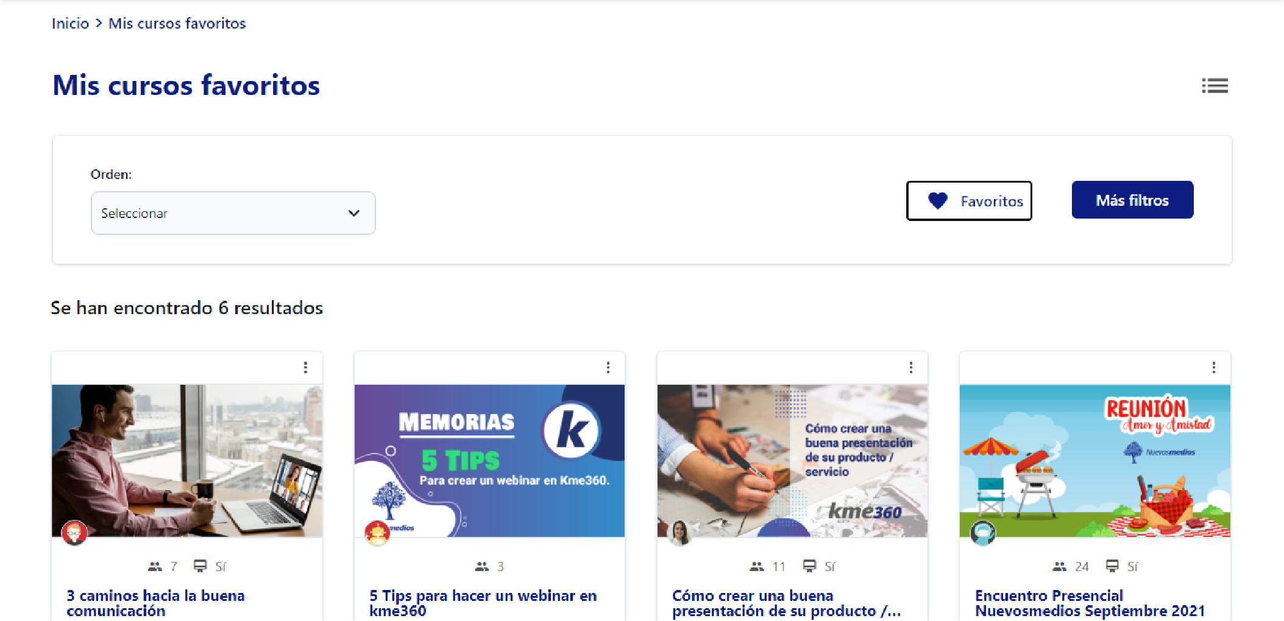
Task: Open Reunión Amor y Amistad thumbnail
Action: (x=1094, y=460)
